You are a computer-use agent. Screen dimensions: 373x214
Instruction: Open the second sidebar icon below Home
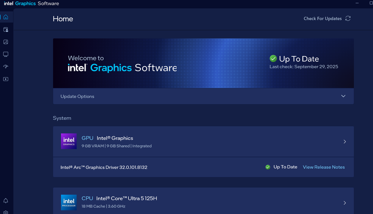tap(6, 30)
